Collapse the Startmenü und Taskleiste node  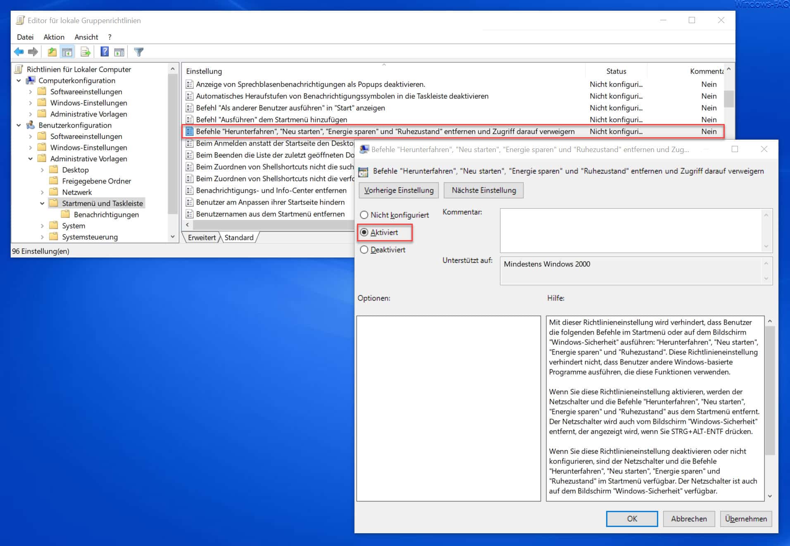click(x=42, y=203)
